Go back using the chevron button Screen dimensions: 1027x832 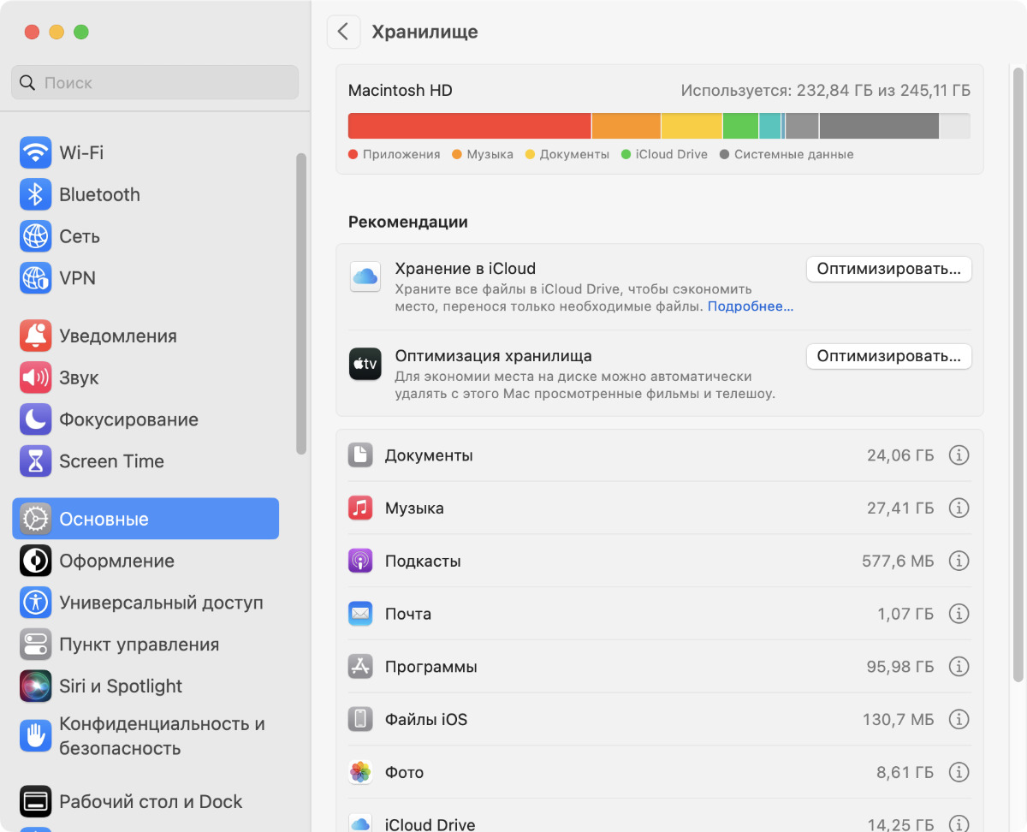343,33
